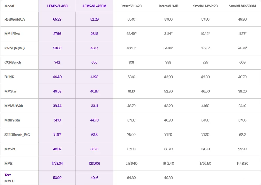This screenshot has height=185, width=261.
Task: Click the 65.23 RealWorldQA score cell
Action: (57, 19)
